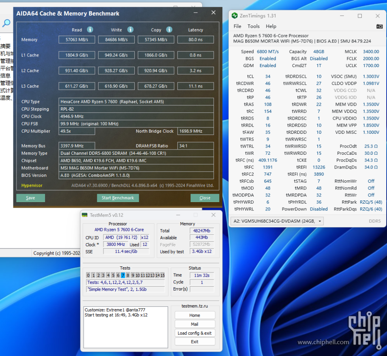Viewport: 387px width, 356px height.
Task: Click the TestMem5 log text area
Action: click(x=126, y=327)
